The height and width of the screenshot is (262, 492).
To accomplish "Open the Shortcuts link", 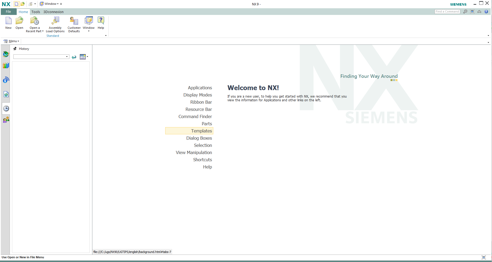I will pos(202,160).
